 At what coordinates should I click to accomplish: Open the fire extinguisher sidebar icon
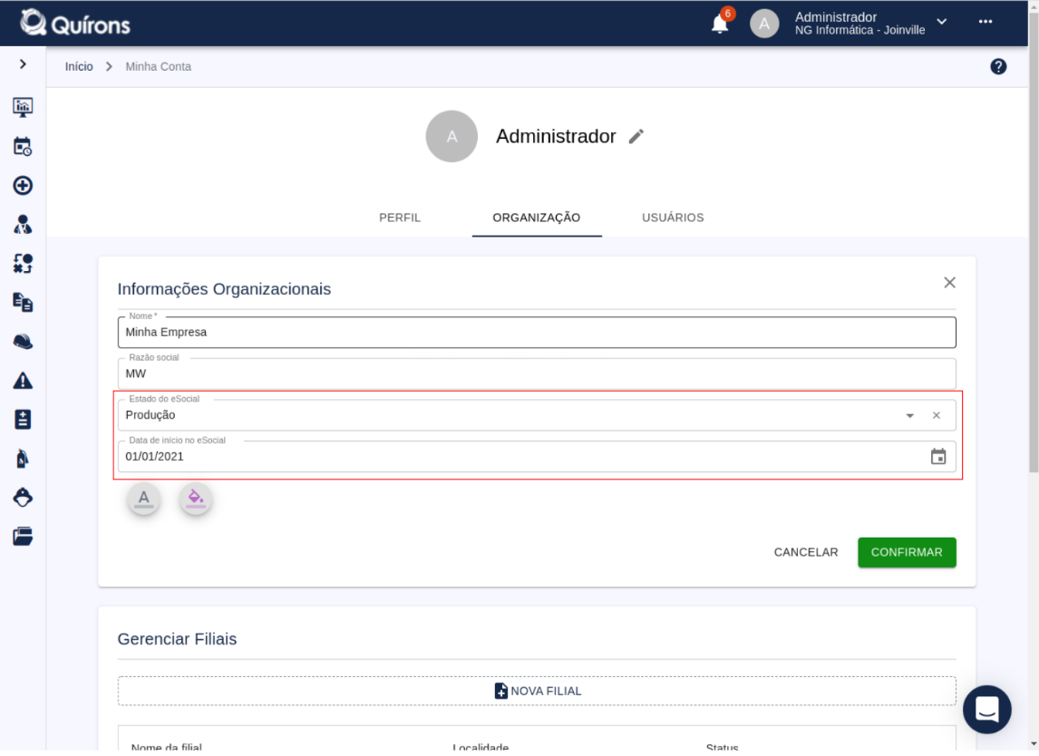[24, 459]
